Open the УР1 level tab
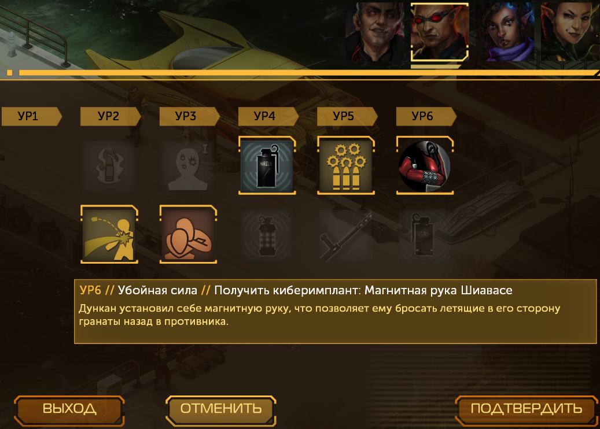Image resolution: width=600 pixels, height=429 pixels. click(32, 116)
